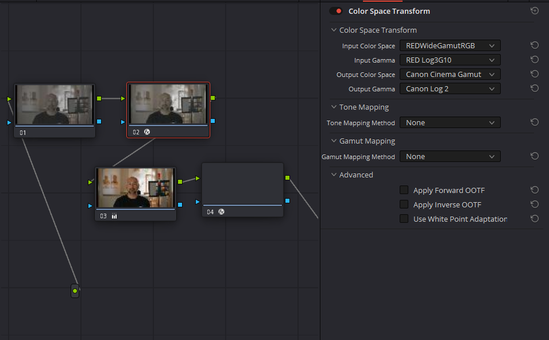This screenshot has width=549, height=340.
Task: Reset the Input Color Space setting
Action: [x=534, y=45]
